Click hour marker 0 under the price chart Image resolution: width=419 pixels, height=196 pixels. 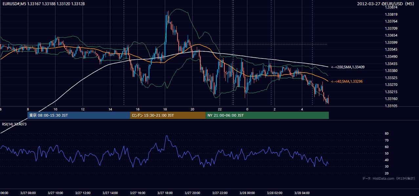click(247, 109)
